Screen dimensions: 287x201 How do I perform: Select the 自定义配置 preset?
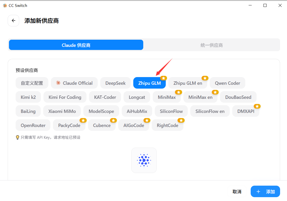pyautogui.click(x=32, y=83)
